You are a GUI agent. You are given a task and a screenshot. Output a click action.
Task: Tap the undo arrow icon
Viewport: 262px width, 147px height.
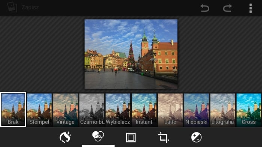[205, 8]
